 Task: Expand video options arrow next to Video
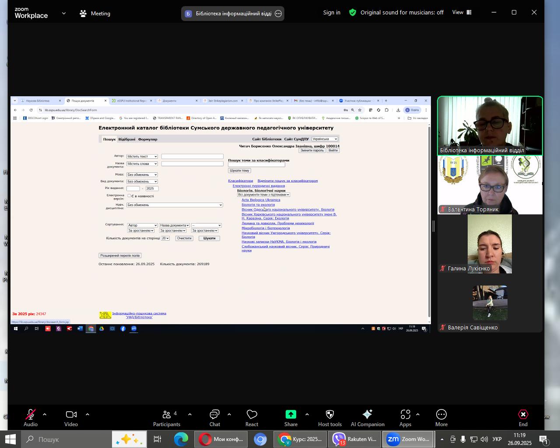point(87,414)
